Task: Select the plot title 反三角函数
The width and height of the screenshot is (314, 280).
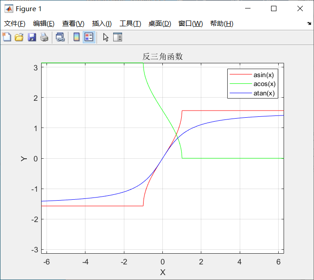Action: [162, 57]
